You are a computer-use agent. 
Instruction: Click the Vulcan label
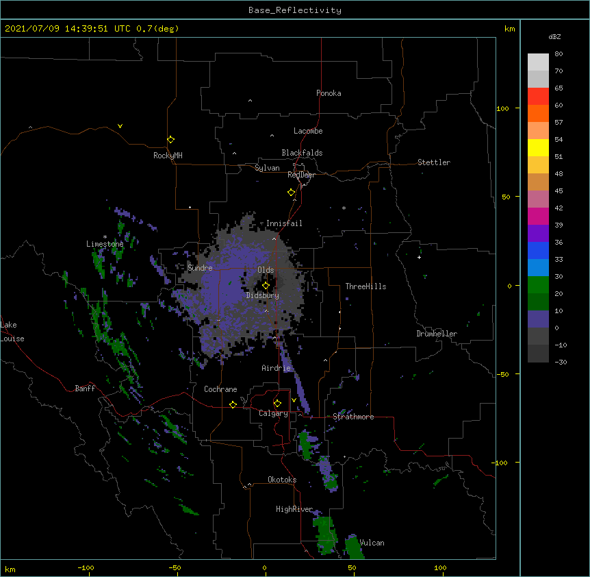(372, 543)
